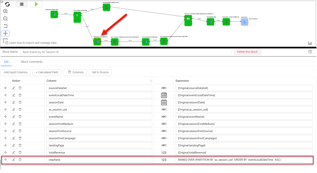Open the help question mark icon
This screenshot has width=317, height=173.
(310, 52)
